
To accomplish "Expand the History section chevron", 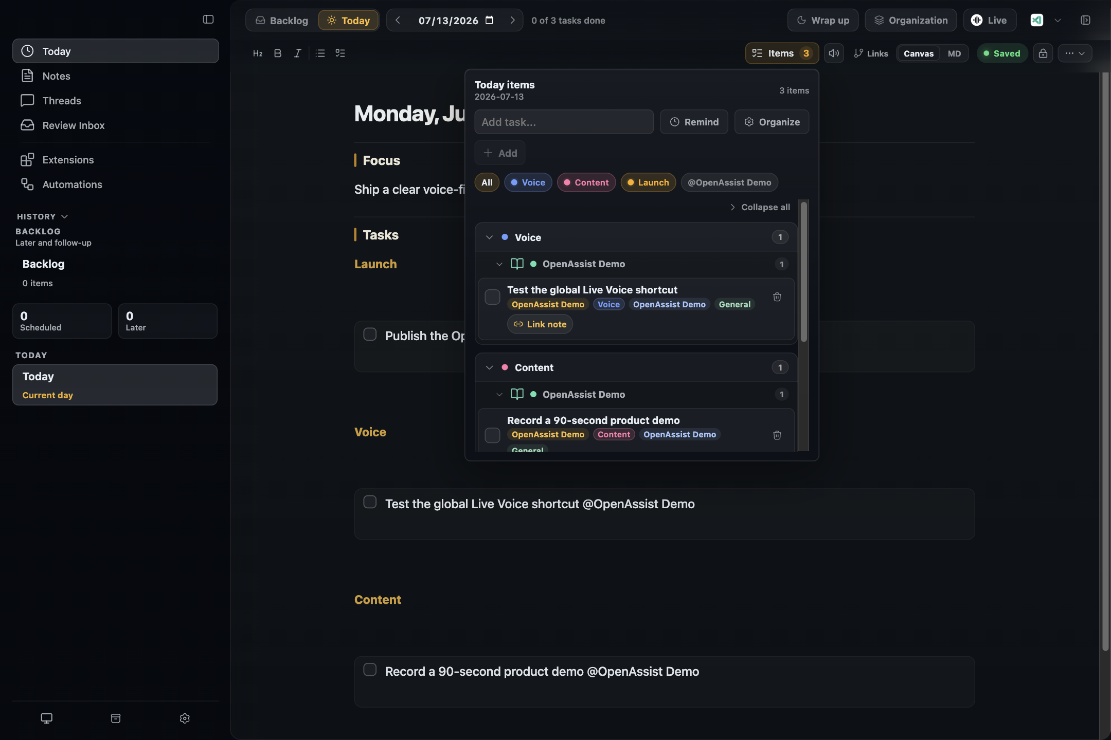I will (x=64, y=217).
